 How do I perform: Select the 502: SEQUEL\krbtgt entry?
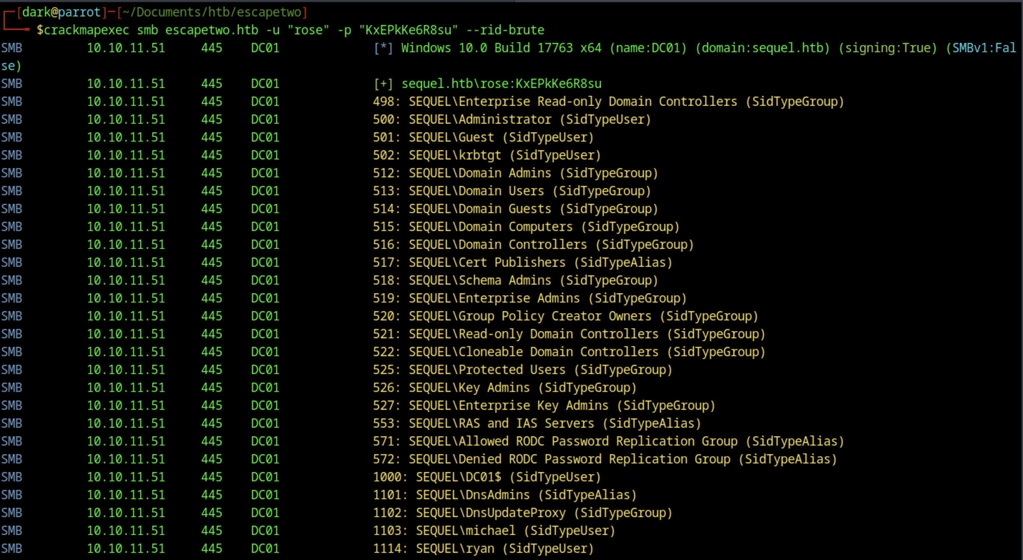[487, 155]
